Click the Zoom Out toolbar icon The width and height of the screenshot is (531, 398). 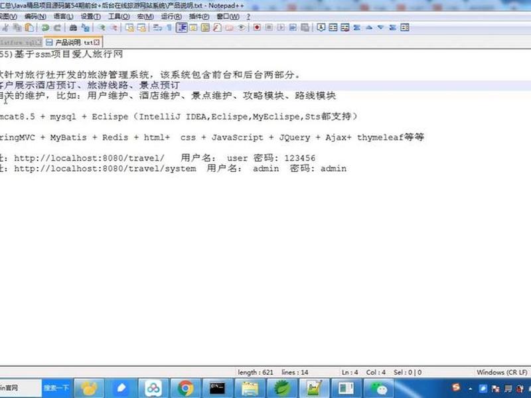(x=114, y=28)
